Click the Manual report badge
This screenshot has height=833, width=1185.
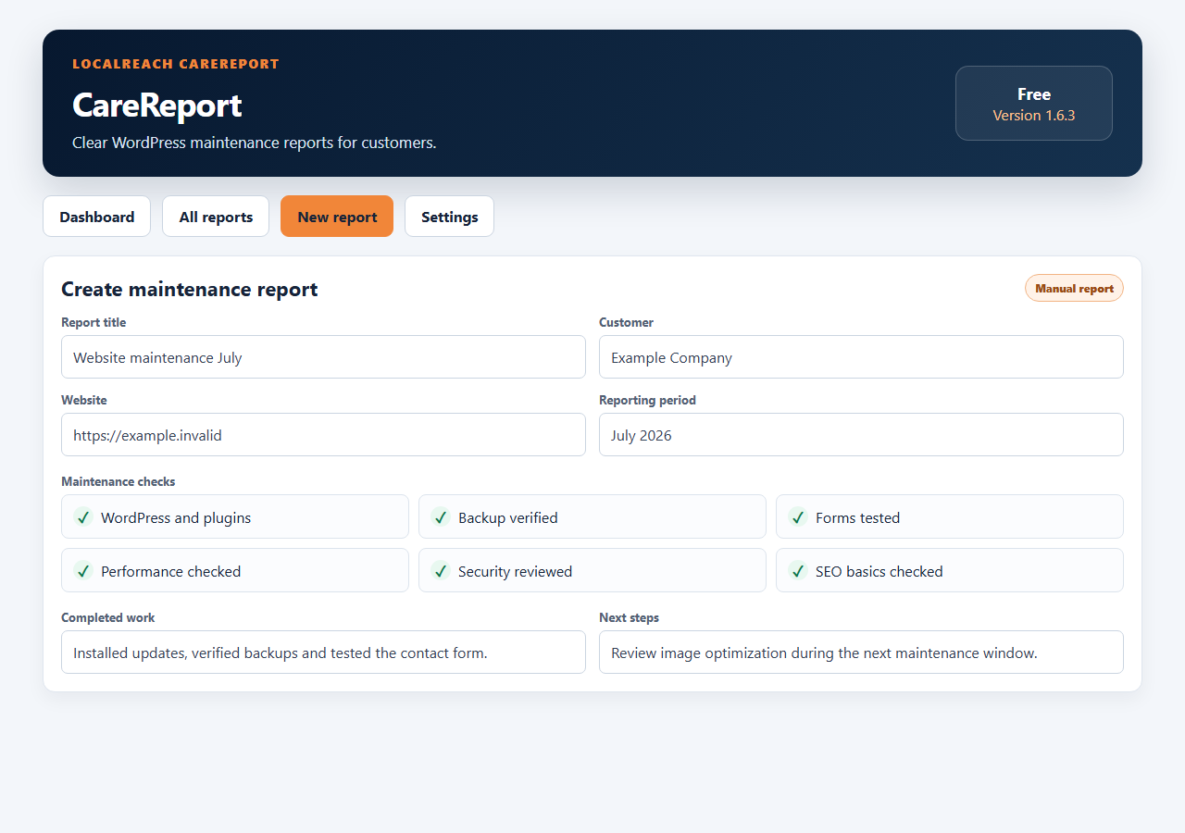(1074, 288)
